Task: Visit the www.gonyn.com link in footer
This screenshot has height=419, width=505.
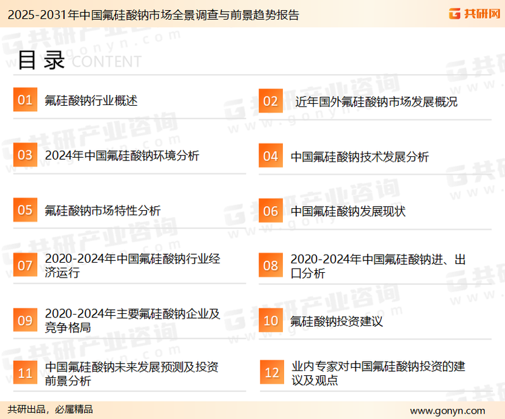Action: tap(448, 411)
